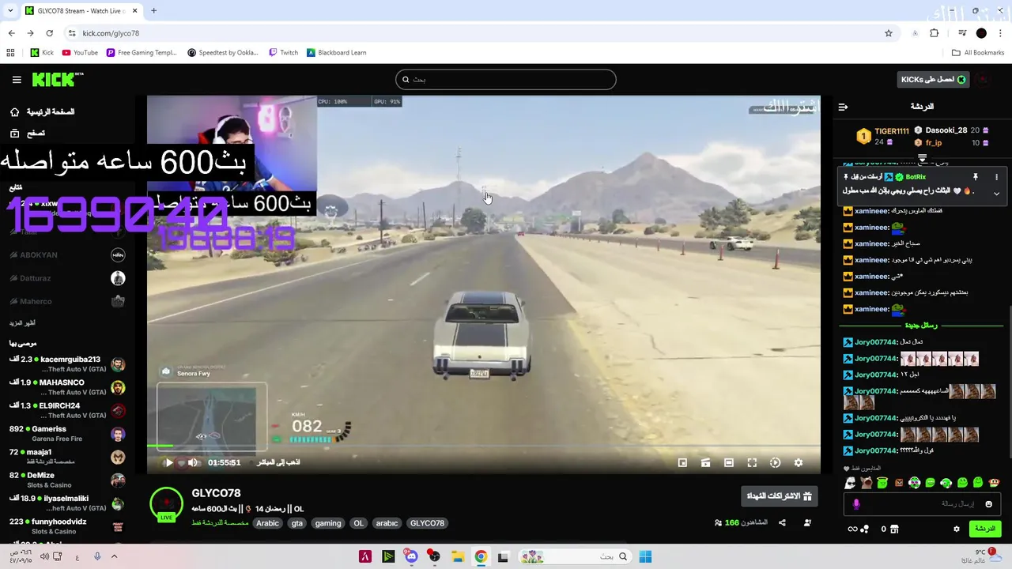Mute the stream volume speaker icon
Image resolution: width=1012 pixels, height=569 pixels.
192,463
